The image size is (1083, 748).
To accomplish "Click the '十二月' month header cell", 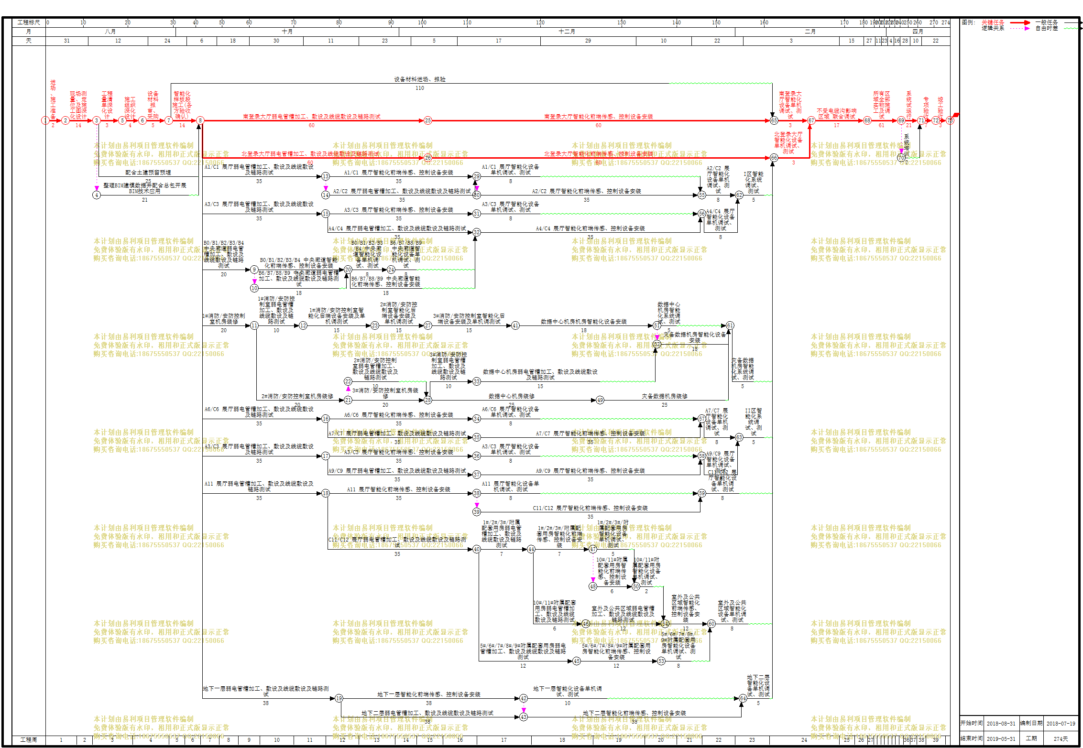I will tap(567, 32).
